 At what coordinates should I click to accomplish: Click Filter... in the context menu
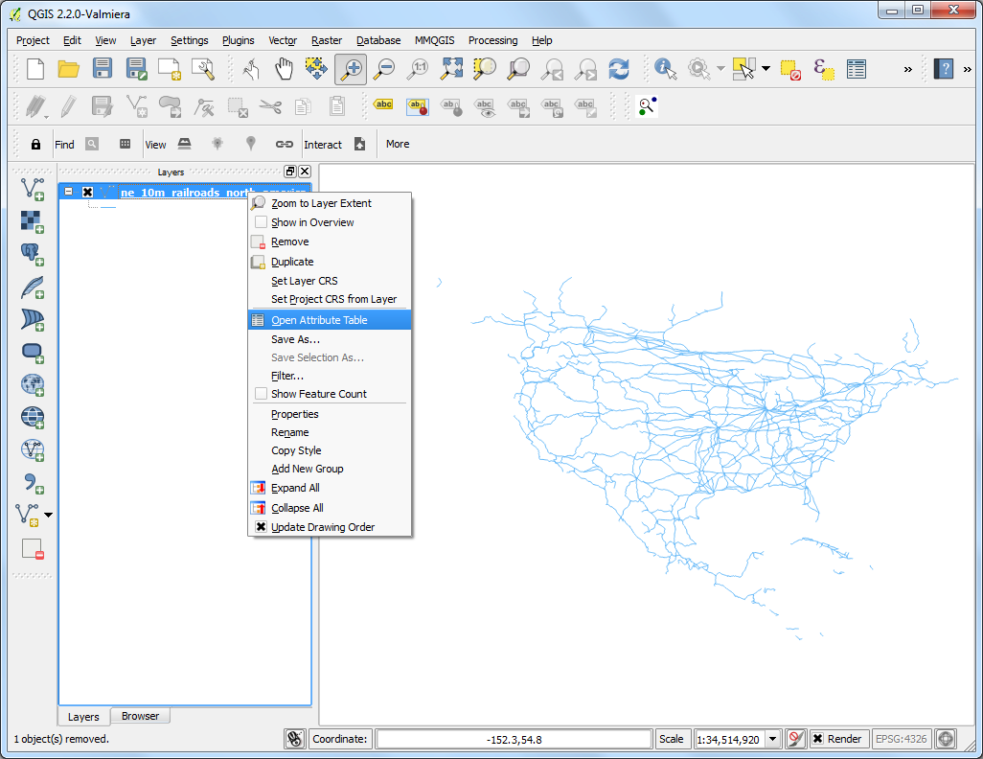tap(330, 376)
